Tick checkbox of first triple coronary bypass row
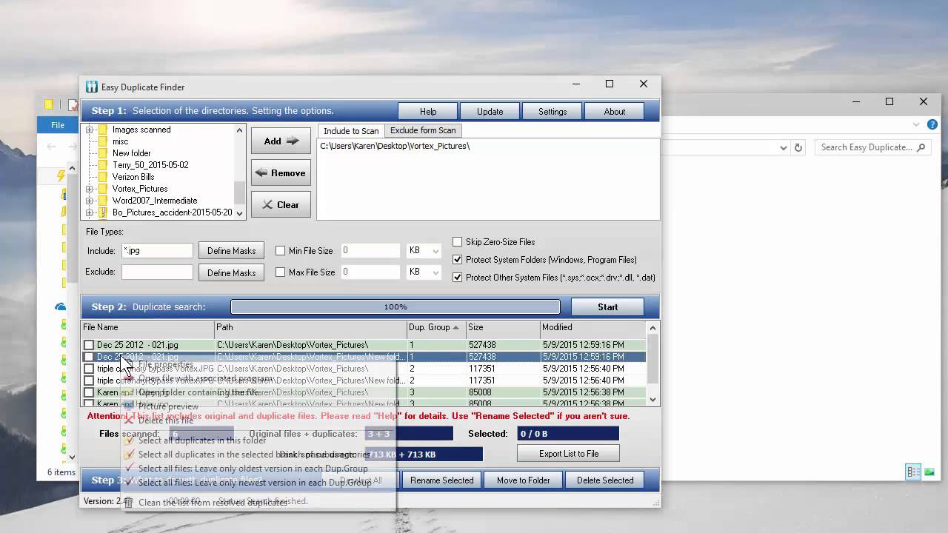948x533 pixels. [89, 369]
